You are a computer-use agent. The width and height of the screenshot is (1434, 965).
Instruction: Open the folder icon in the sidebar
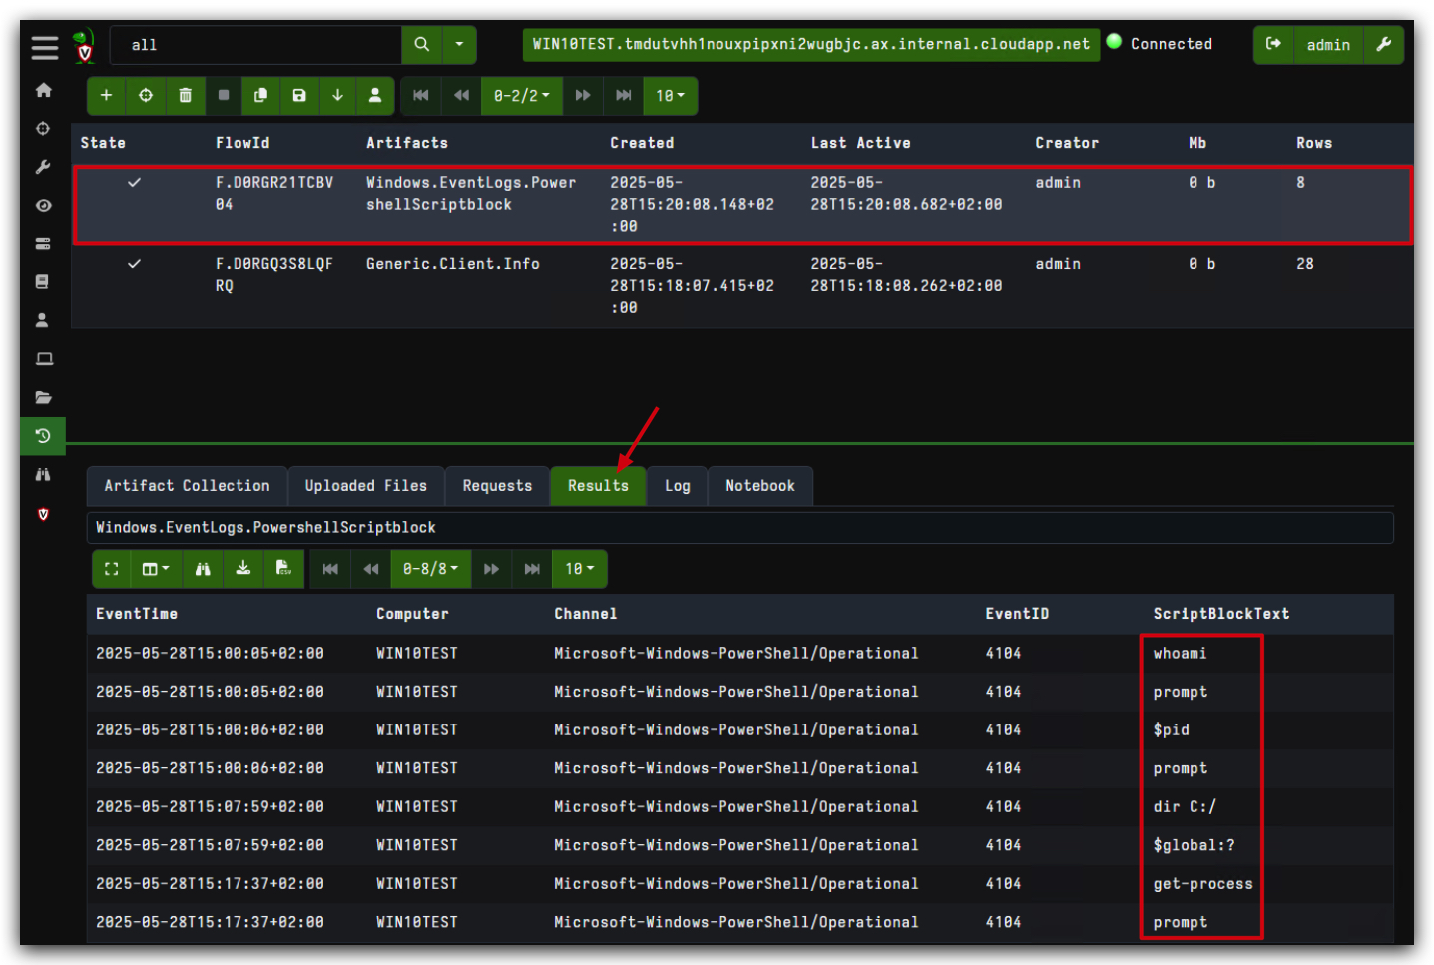(43, 397)
